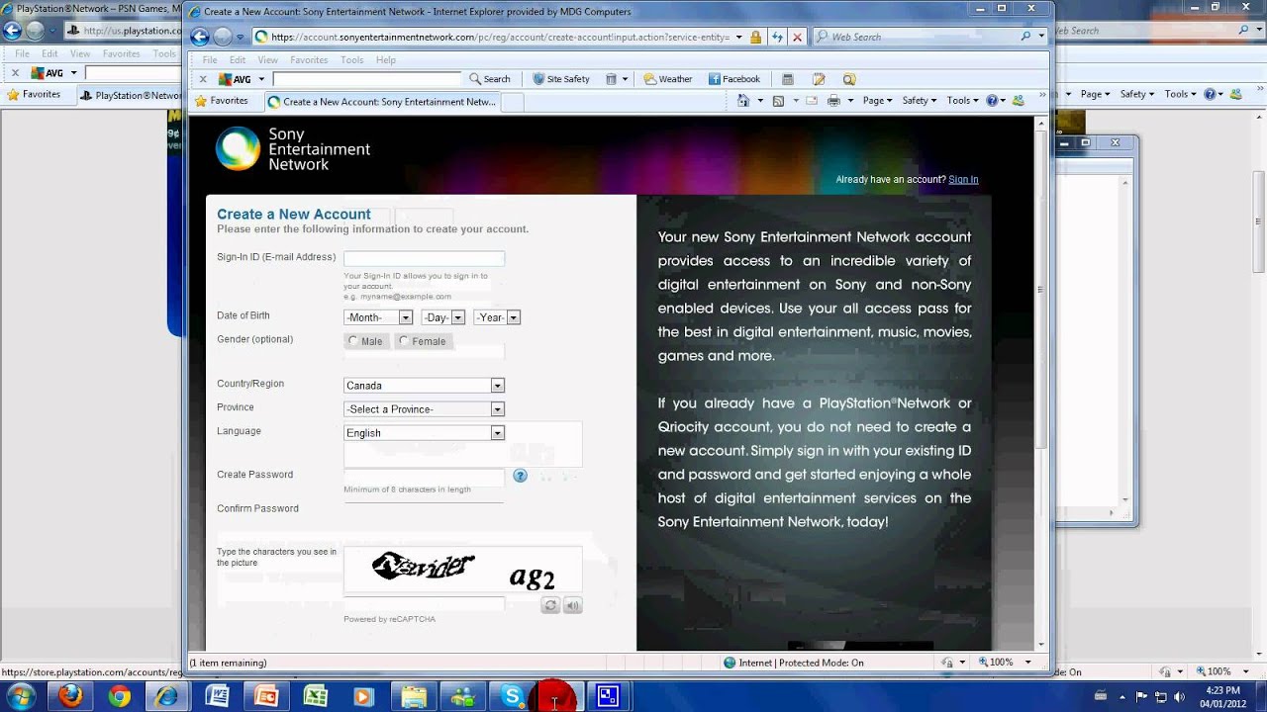Open AVG Site Safety
1267x712 pixels.
point(561,79)
